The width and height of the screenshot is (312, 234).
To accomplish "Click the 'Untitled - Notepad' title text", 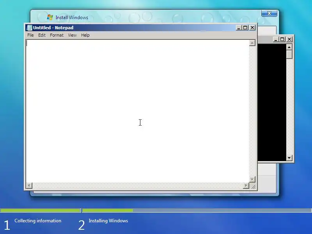I will pos(53,28).
